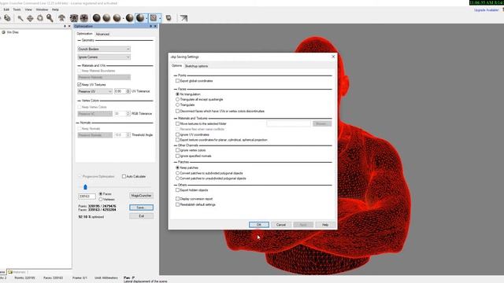This screenshot has width=504, height=283.
Task: Select Options tab in saving dialog
Action: (176, 66)
